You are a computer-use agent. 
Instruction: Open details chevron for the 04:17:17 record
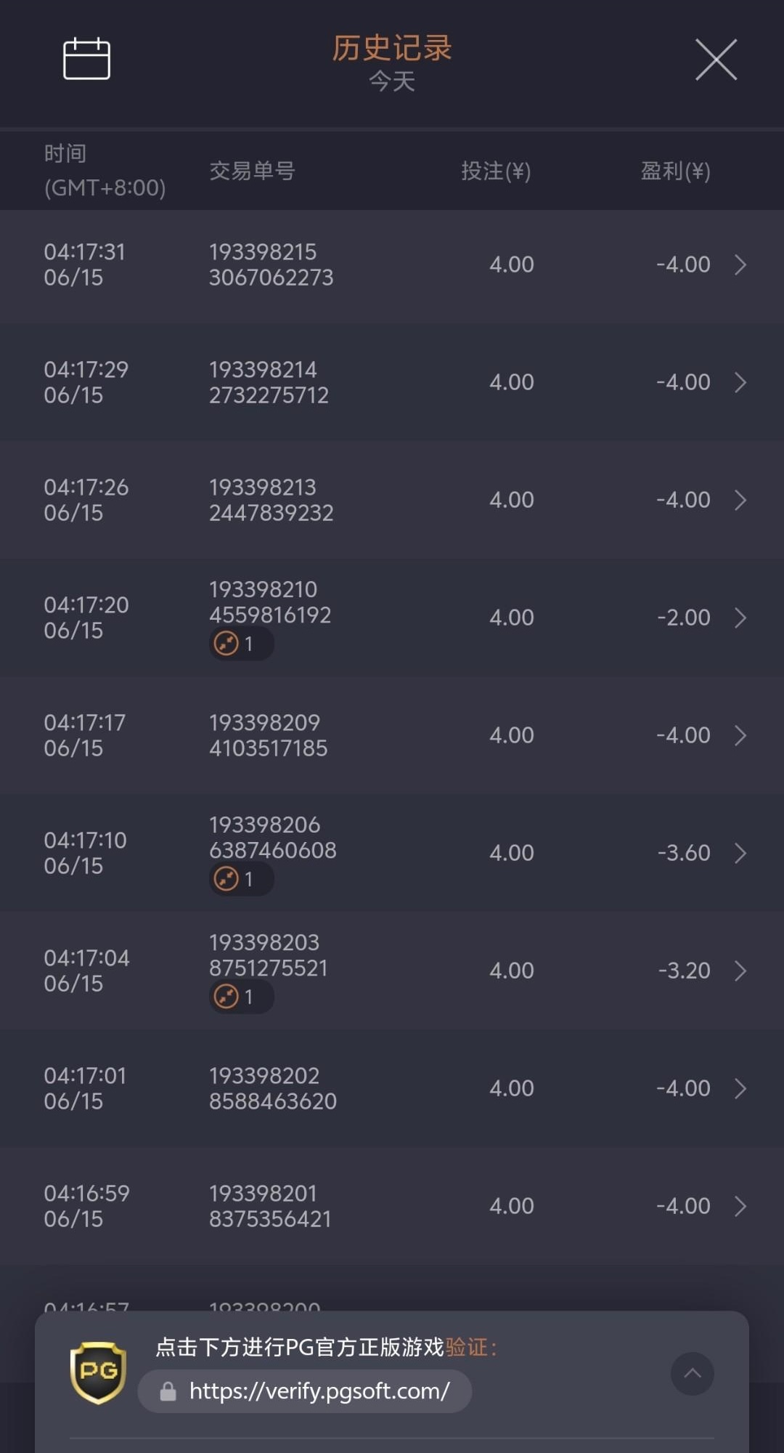point(740,735)
